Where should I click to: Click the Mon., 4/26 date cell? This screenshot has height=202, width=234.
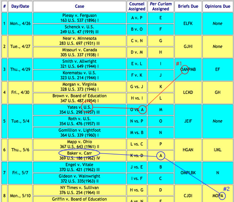20,24
